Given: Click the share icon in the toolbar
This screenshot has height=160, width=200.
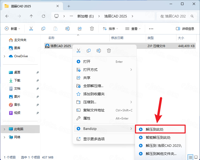Looking at the screenshot, I should [80, 29].
